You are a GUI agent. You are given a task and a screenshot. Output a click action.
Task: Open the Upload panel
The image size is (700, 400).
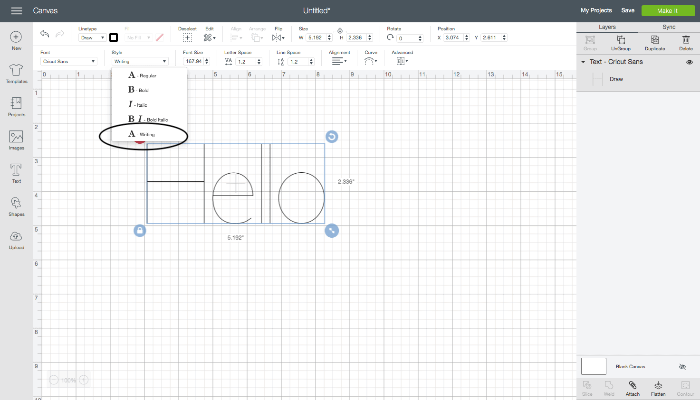tap(16, 240)
